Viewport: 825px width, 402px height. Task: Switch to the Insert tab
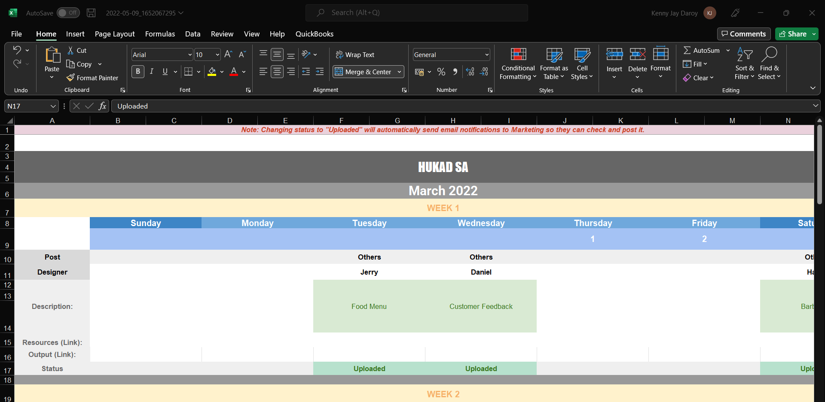click(75, 34)
